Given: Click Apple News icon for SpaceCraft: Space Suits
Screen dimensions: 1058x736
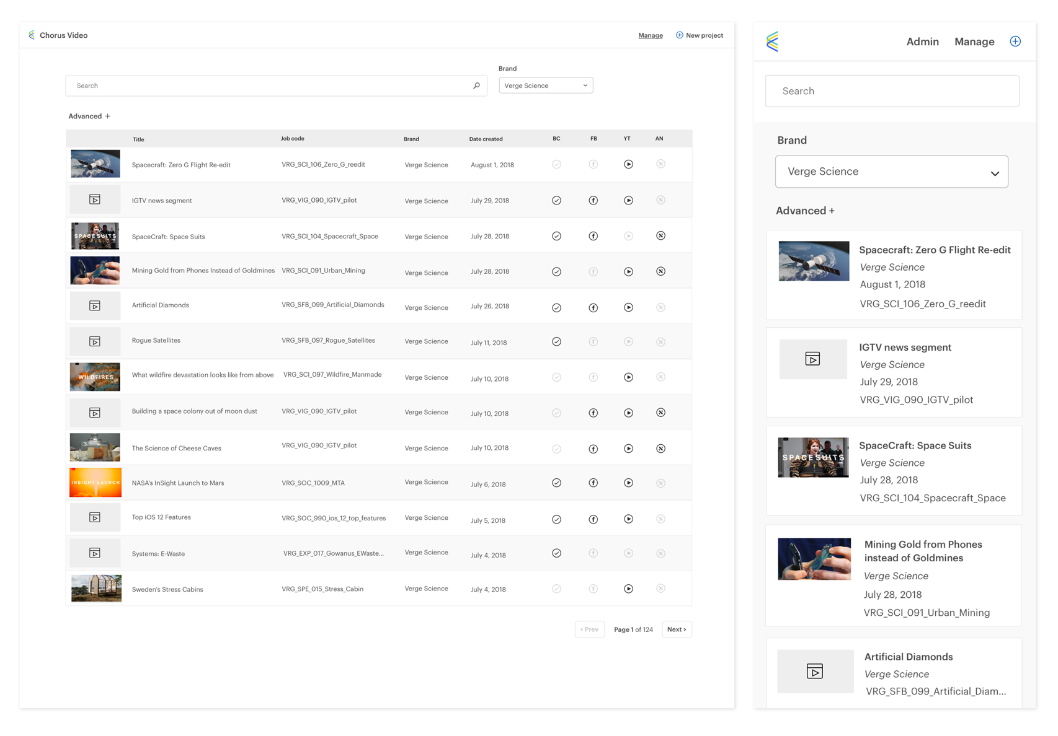Looking at the screenshot, I should tap(660, 235).
